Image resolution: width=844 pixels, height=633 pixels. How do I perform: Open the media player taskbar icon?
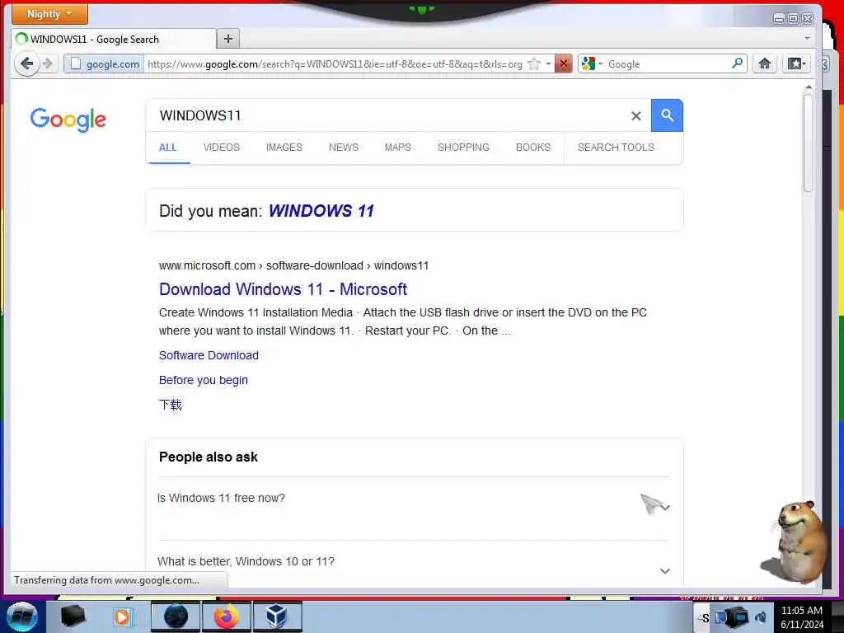[123, 617]
